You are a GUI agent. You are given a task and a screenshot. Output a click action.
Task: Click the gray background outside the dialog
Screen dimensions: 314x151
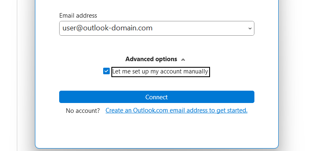(x=296, y=80)
